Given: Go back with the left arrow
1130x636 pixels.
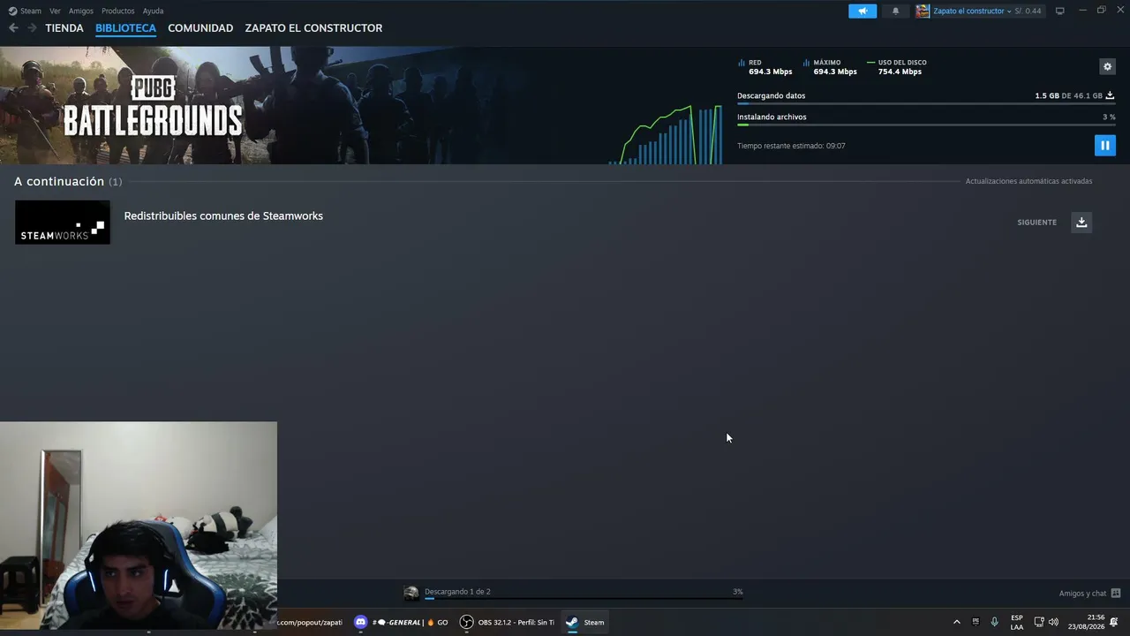Looking at the screenshot, I should pos(13,28).
